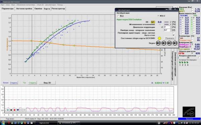Toggle the Авто-стоп checkbox
The image size is (201, 125).
click(x=174, y=35)
